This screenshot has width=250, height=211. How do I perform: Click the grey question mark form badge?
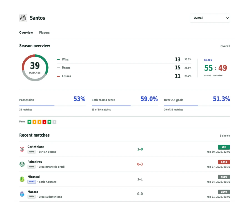click(x=54, y=122)
